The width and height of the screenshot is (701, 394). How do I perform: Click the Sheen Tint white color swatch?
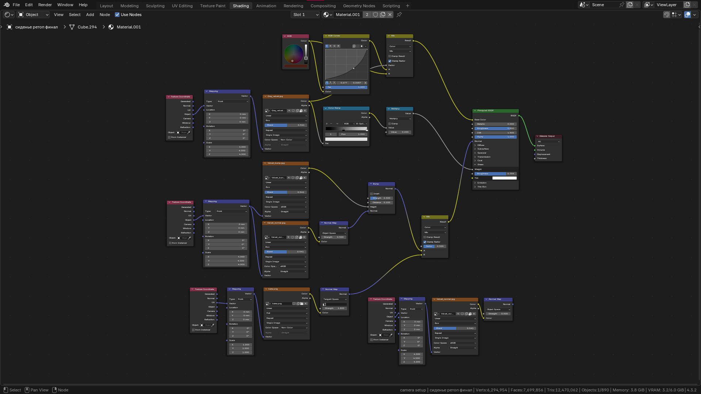pyautogui.click(x=504, y=178)
